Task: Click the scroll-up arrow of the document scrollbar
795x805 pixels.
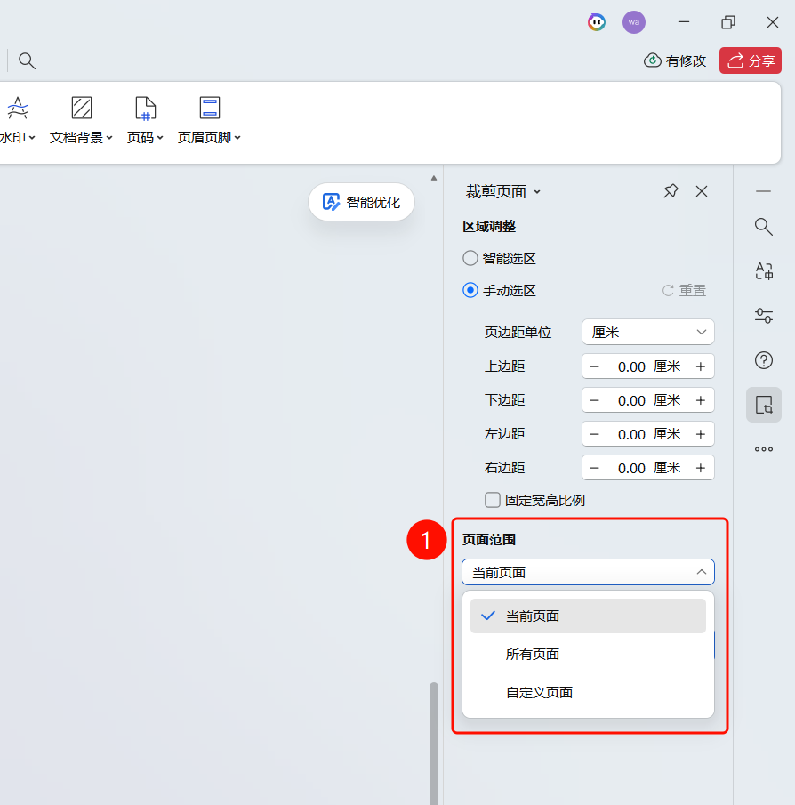Action: [x=434, y=178]
